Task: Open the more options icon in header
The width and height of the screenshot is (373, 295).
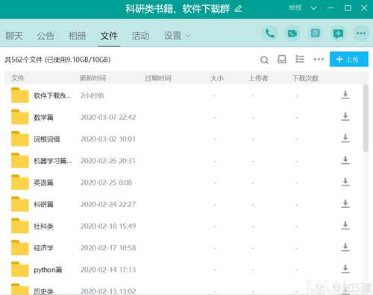Action: pos(361,34)
